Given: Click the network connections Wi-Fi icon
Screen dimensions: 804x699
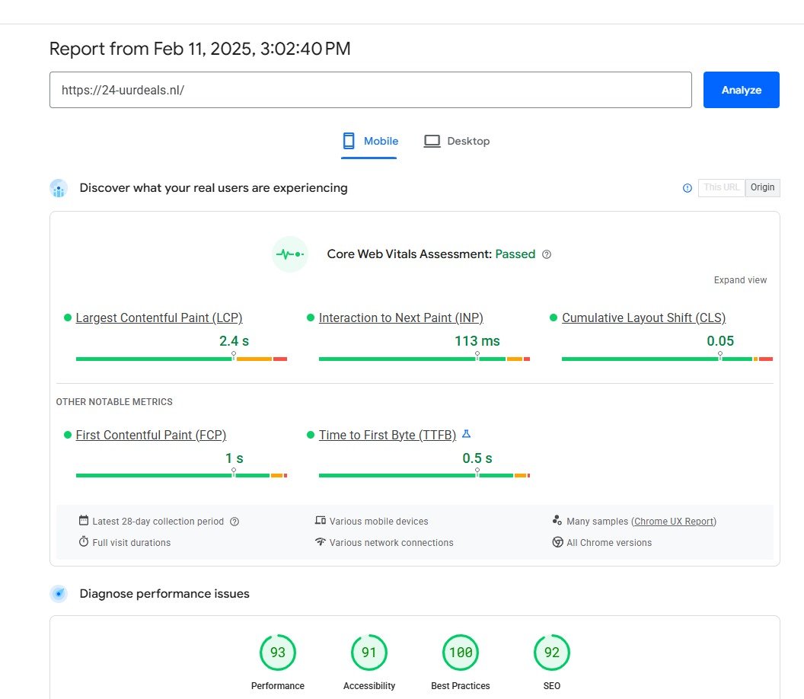Looking at the screenshot, I should 321,542.
